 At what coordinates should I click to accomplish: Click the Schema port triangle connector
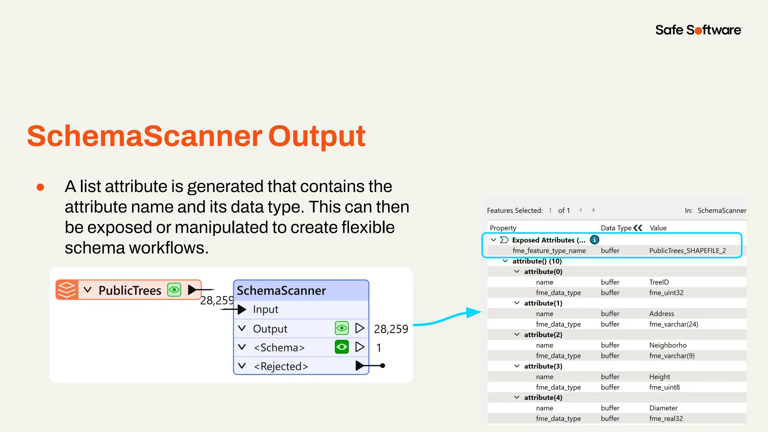pos(360,347)
